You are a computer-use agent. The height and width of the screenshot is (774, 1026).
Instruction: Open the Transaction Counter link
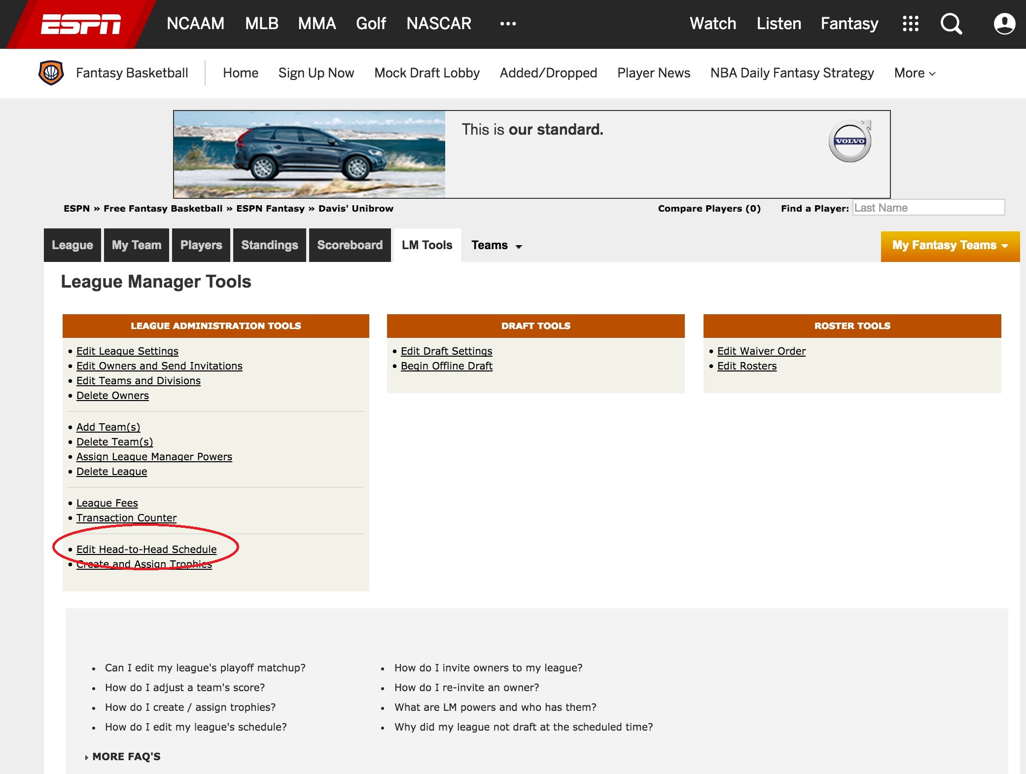126,518
